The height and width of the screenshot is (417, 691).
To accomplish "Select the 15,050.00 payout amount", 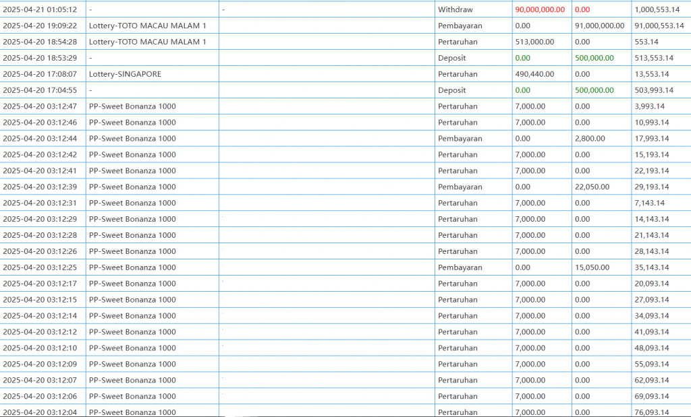I will tap(592, 267).
